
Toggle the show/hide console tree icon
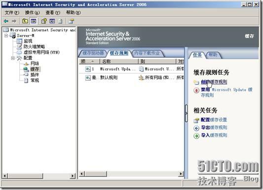34,21
